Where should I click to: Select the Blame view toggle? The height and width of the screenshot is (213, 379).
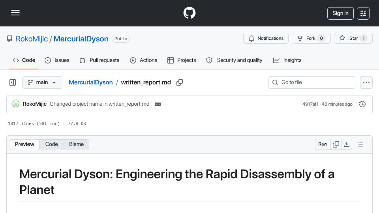coord(76,144)
